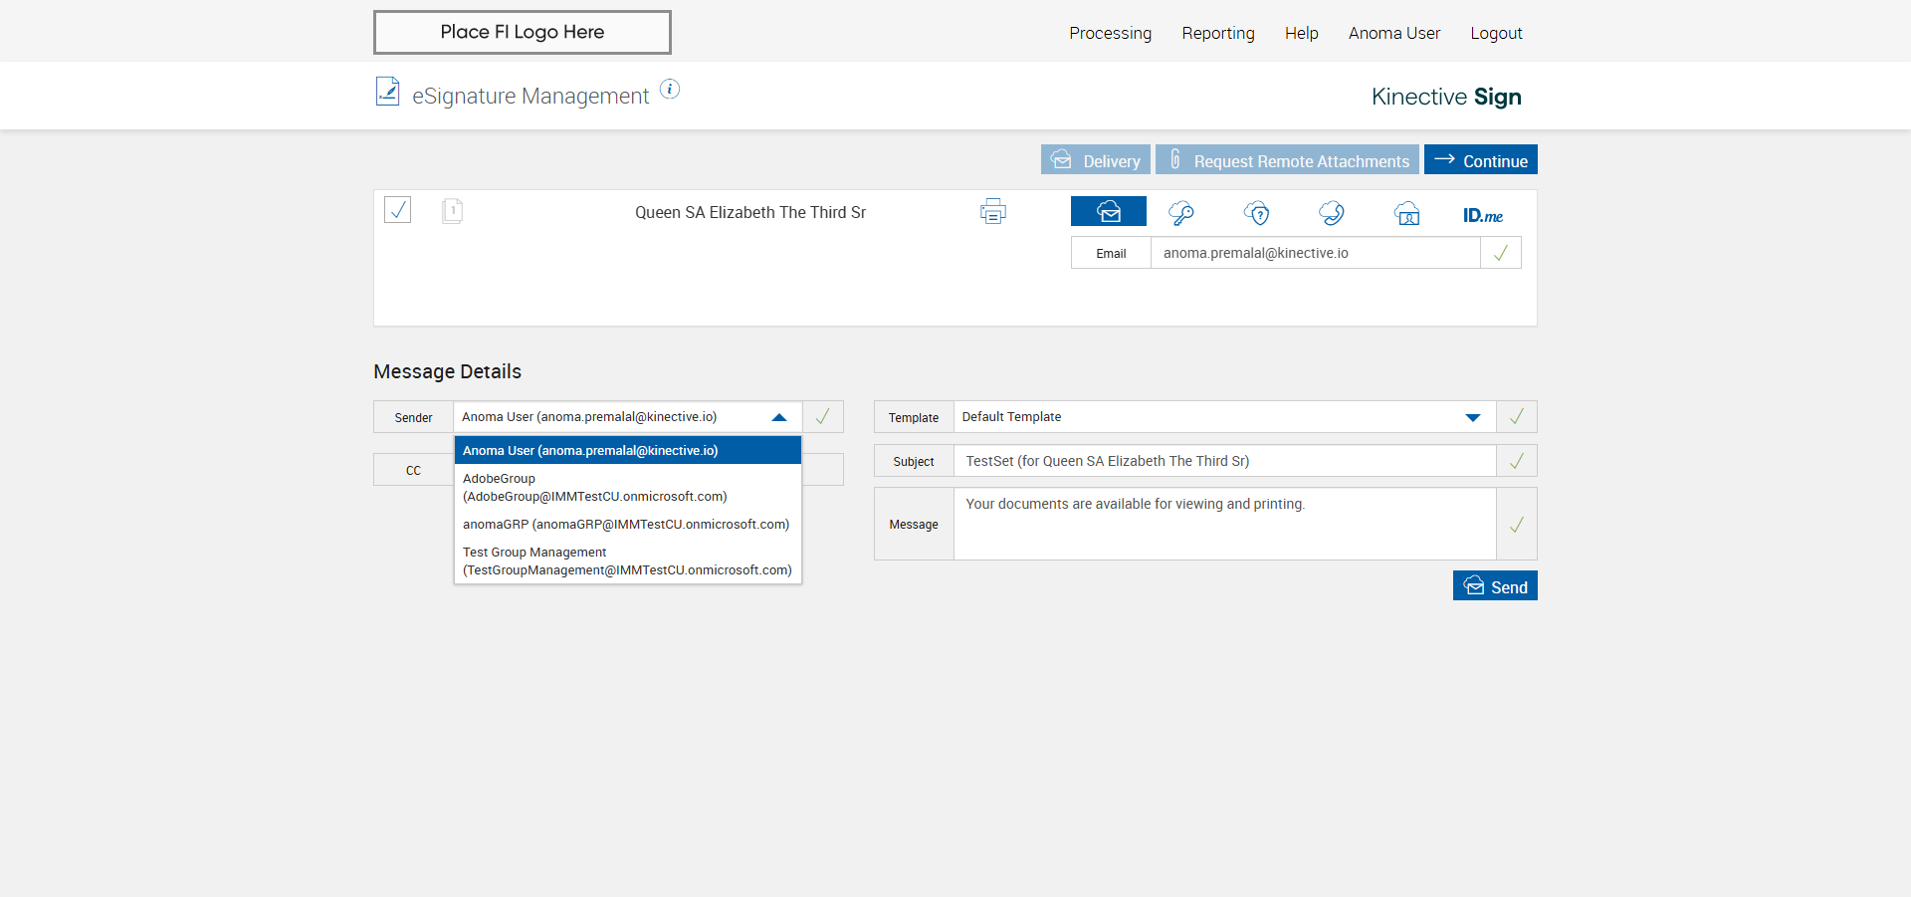Image resolution: width=1911 pixels, height=897 pixels.
Task: Select anomaGRP as the sender
Action: click(625, 525)
